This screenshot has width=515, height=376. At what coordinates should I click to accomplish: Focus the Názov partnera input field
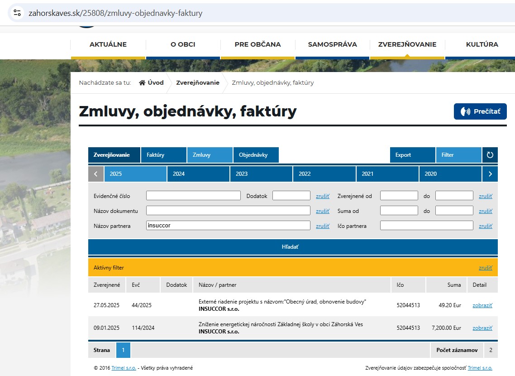pyautogui.click(x=228, y=226)
